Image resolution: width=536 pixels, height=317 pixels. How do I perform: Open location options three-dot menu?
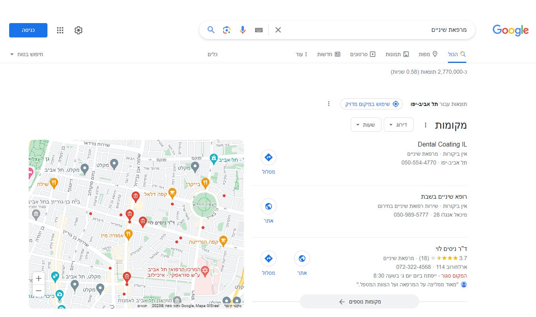(x=329, y=104)
